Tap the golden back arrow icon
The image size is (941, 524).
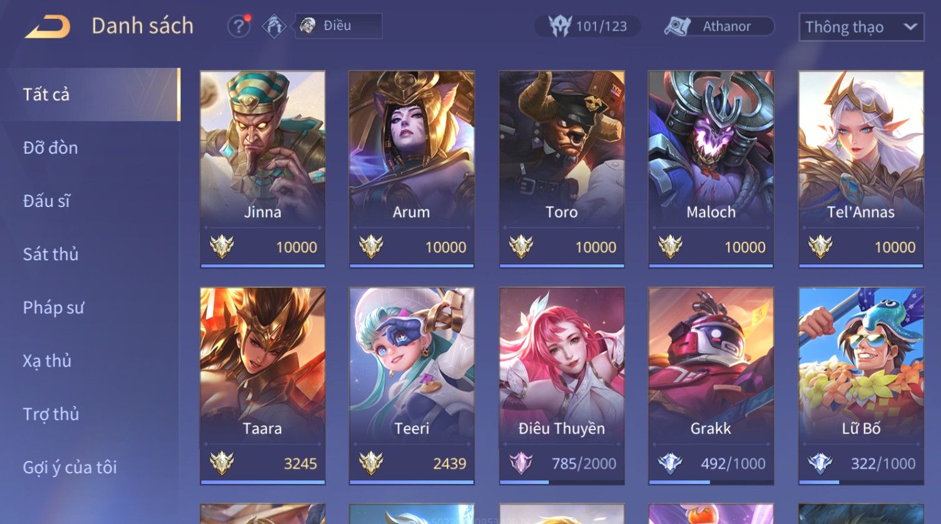[48, 27]
